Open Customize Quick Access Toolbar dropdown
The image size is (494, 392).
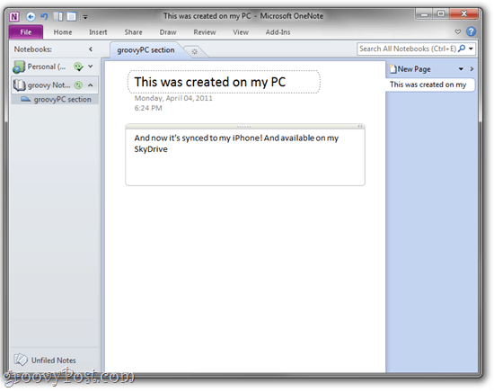(x=85, y=17)
